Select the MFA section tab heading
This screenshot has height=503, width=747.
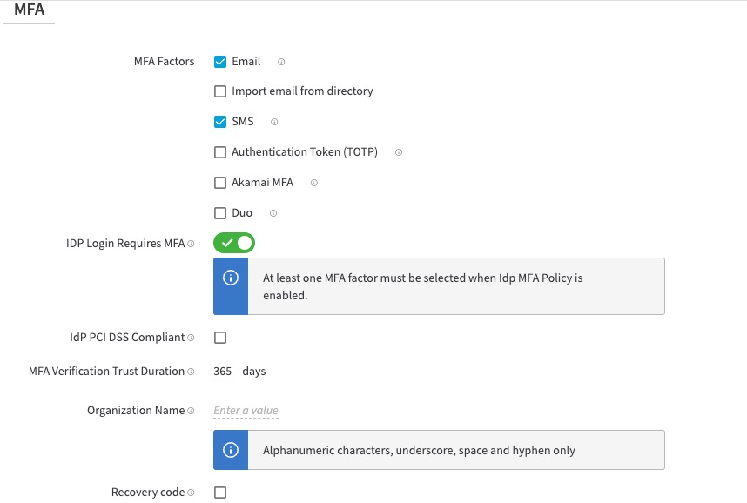(x=30, y=10)
